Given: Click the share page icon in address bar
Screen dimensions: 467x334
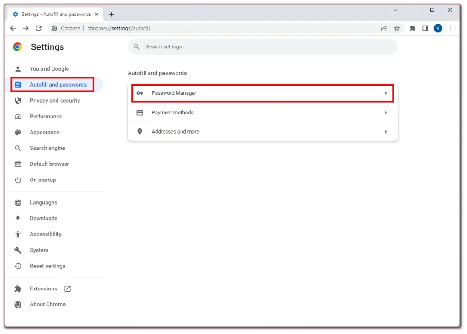Looking at the screenshot, I should 384,28.
